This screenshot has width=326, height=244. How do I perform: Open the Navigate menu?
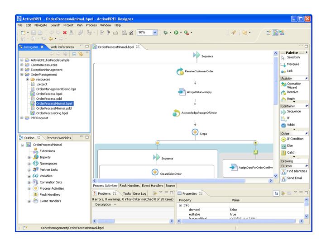41,25
